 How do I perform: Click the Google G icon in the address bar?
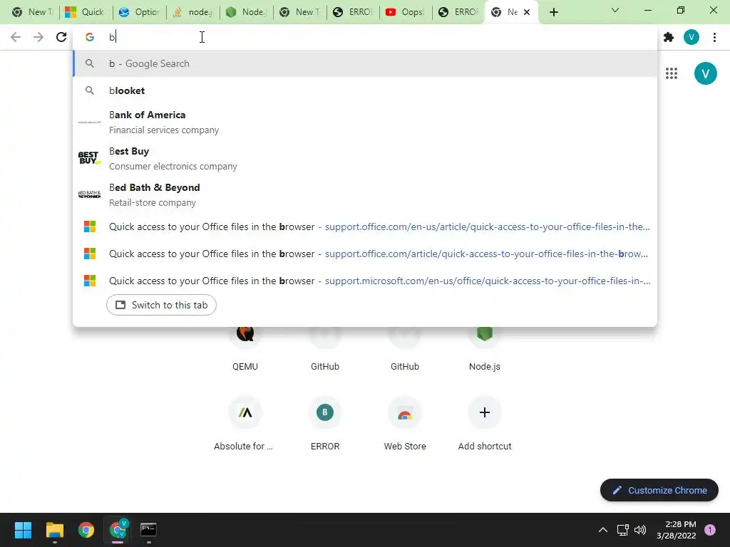[x=90, y=37]
